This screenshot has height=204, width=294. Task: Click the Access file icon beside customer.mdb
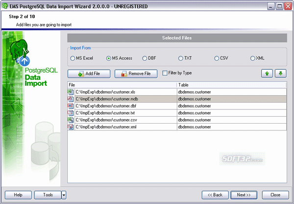click(71, 99)
